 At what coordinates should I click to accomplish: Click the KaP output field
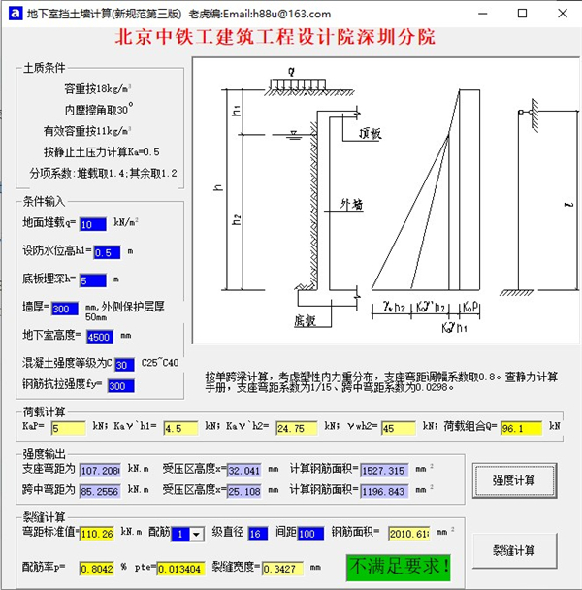pos(69,428)
